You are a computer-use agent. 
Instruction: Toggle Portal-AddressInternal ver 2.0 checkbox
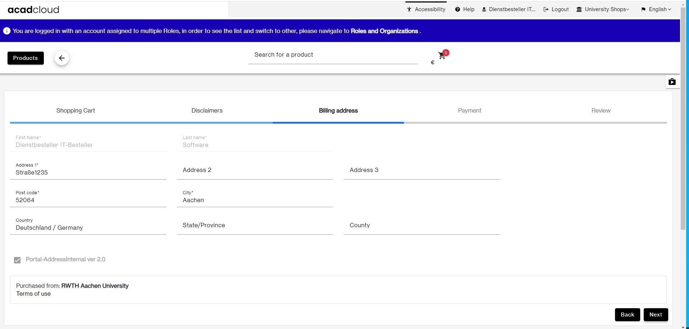[x=17, y=260]
